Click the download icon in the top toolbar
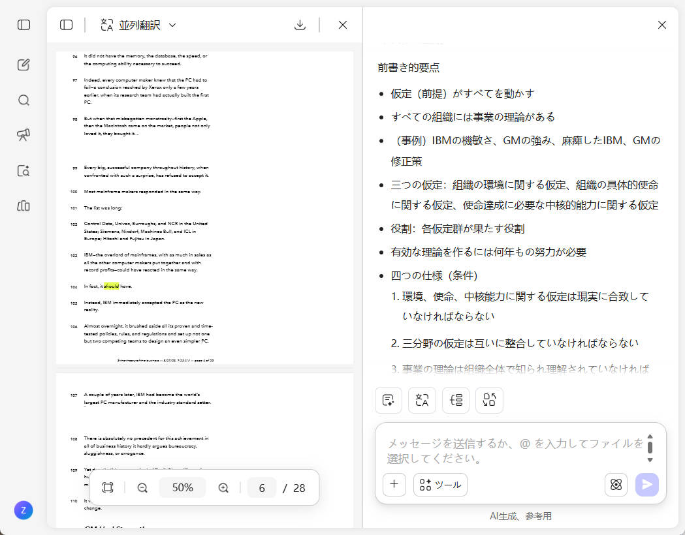This screenshot has height=535, width=685. coord(300,24)
